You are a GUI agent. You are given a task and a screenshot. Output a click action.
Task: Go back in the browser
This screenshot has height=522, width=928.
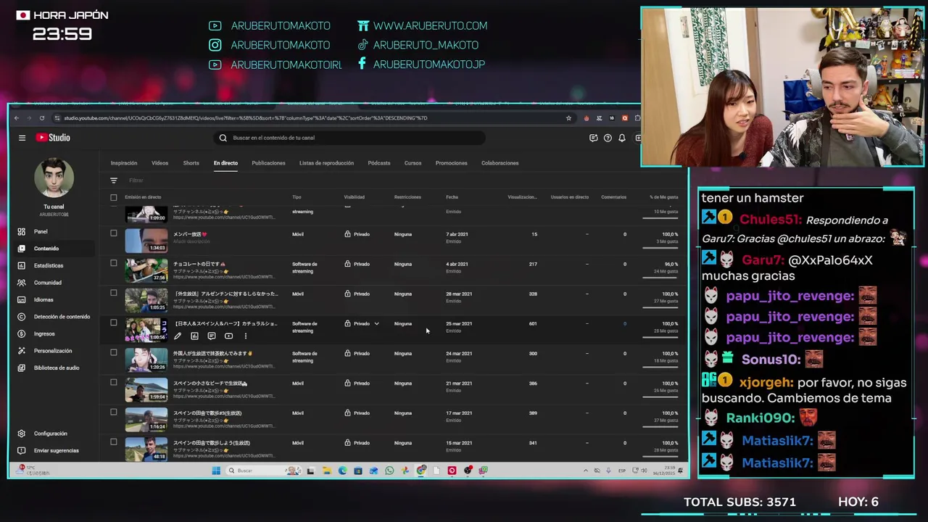click(16, 118)
